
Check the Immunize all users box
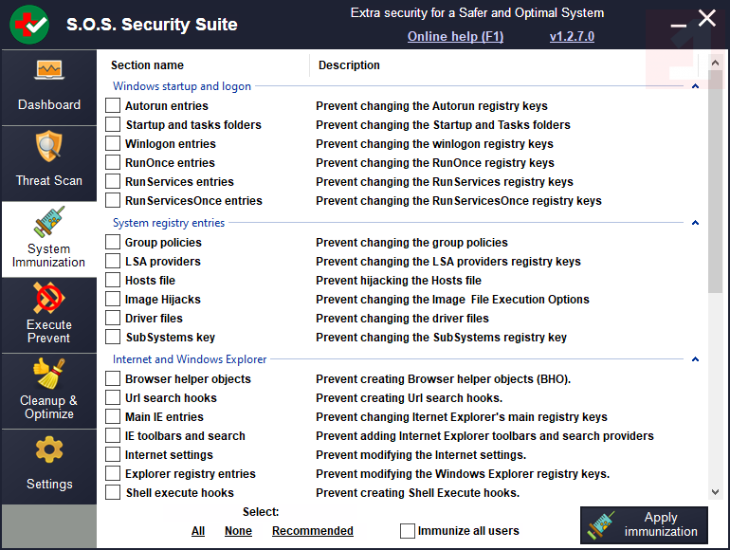click(408, 531)
